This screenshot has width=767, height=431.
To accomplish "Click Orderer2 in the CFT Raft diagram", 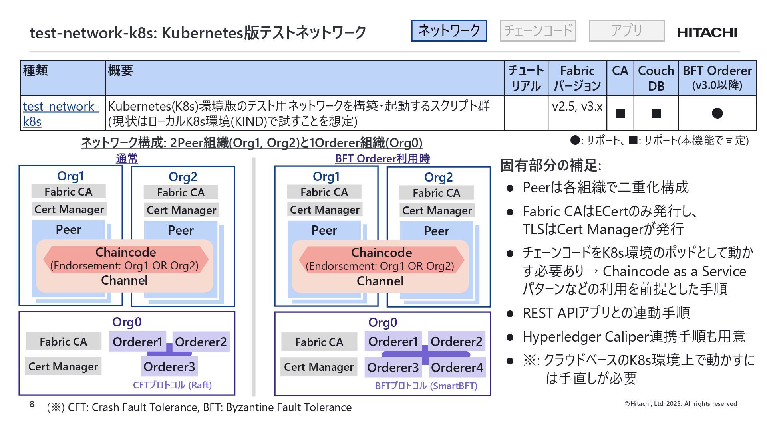I will click(x=201, y=342).
